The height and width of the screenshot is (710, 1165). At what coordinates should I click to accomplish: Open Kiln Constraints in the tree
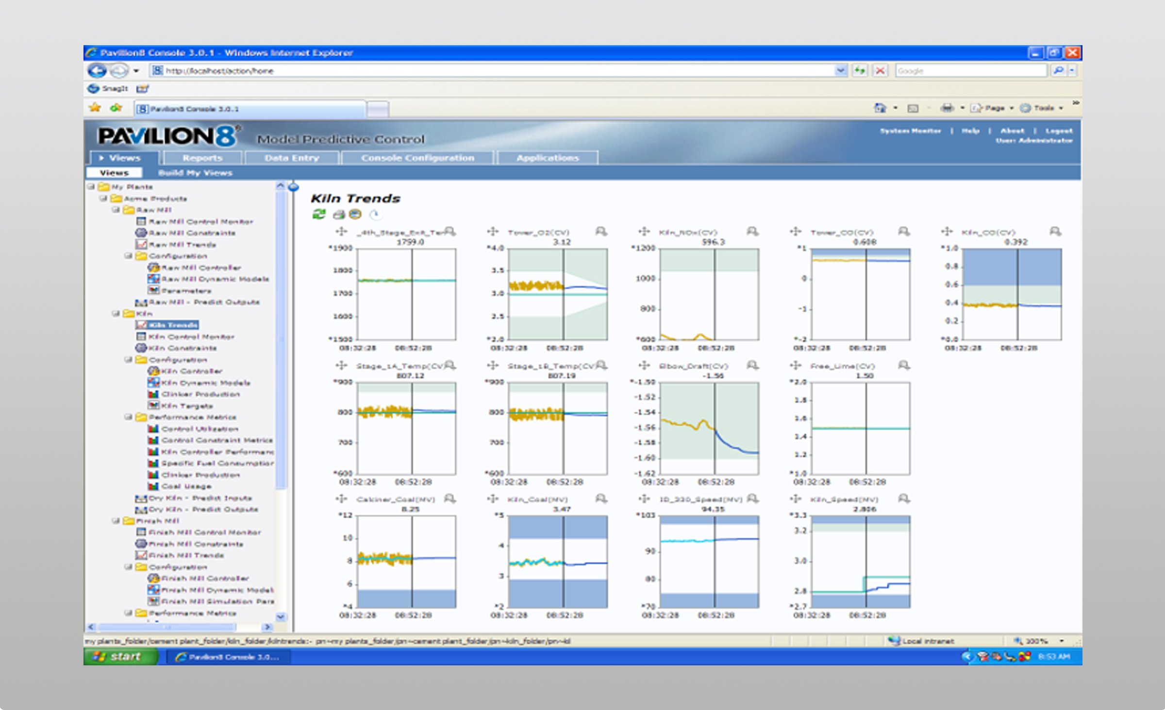tap(183, 348)
